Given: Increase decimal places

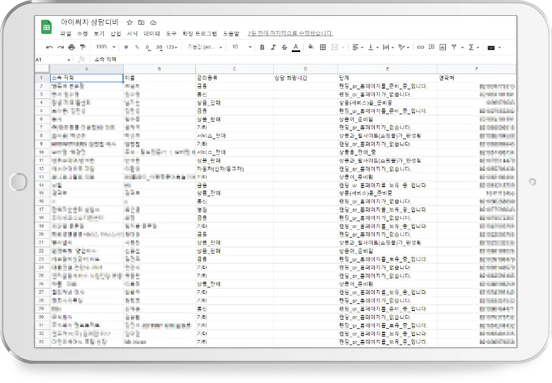Looking at the screenshot, I should point(159,47).
